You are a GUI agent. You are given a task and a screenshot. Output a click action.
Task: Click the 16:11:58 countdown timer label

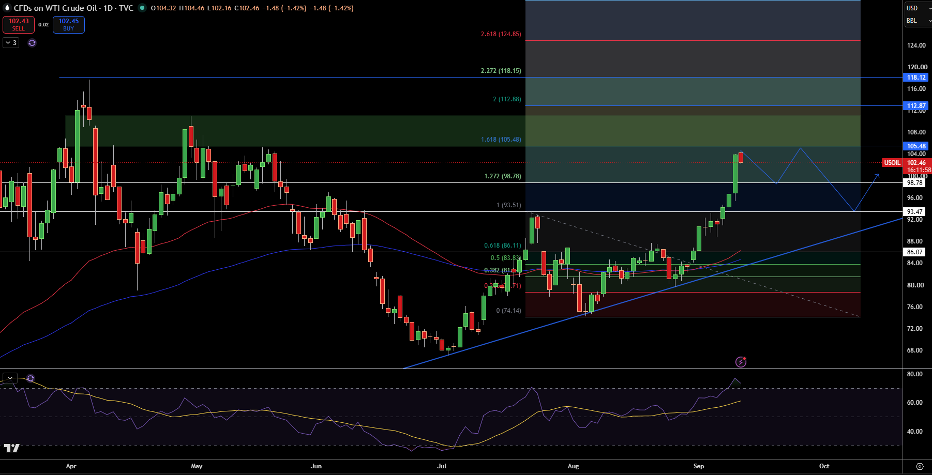(x=919, y=170)
